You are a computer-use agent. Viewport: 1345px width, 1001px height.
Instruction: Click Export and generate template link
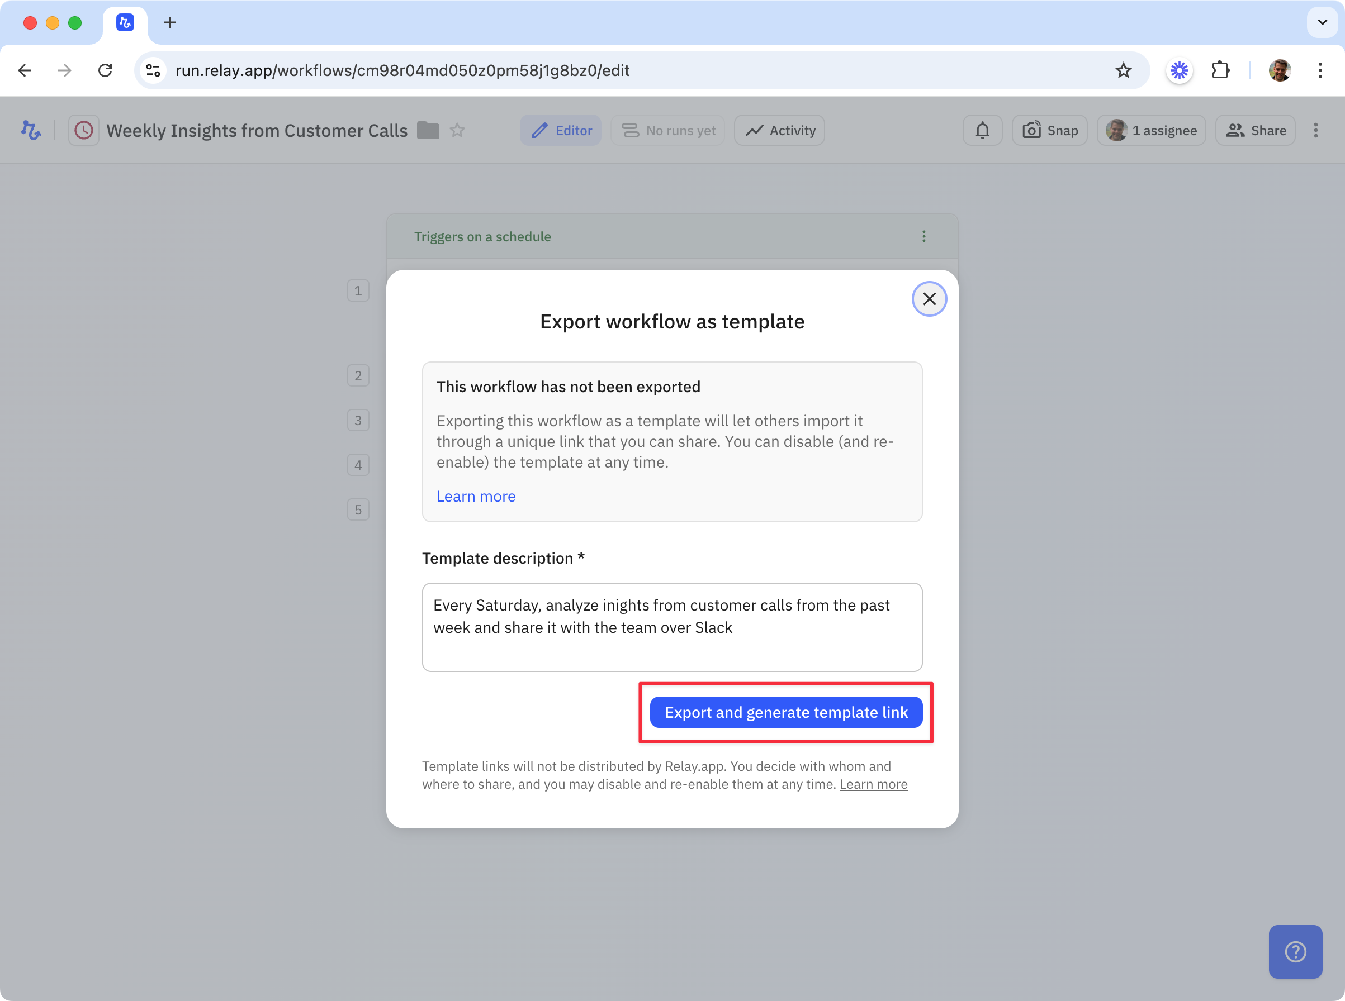pos(786,712)
